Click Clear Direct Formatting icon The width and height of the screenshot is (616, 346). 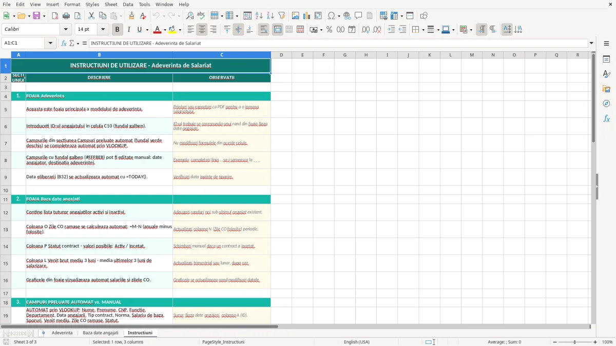pos(143,16)
